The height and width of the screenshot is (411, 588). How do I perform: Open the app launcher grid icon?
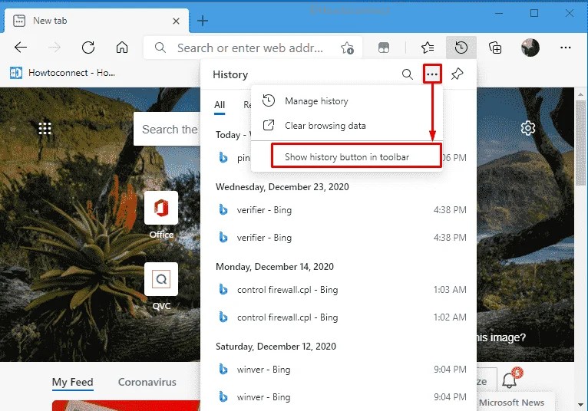pyautogui.click(x=45, y=129)
